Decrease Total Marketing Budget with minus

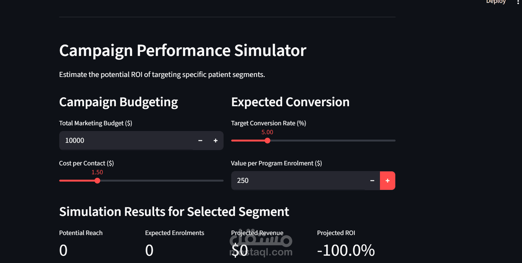200,141
